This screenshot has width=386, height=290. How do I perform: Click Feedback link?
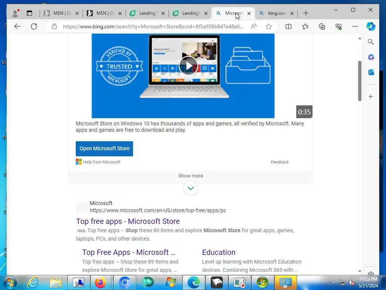click(x=280, y=162)
